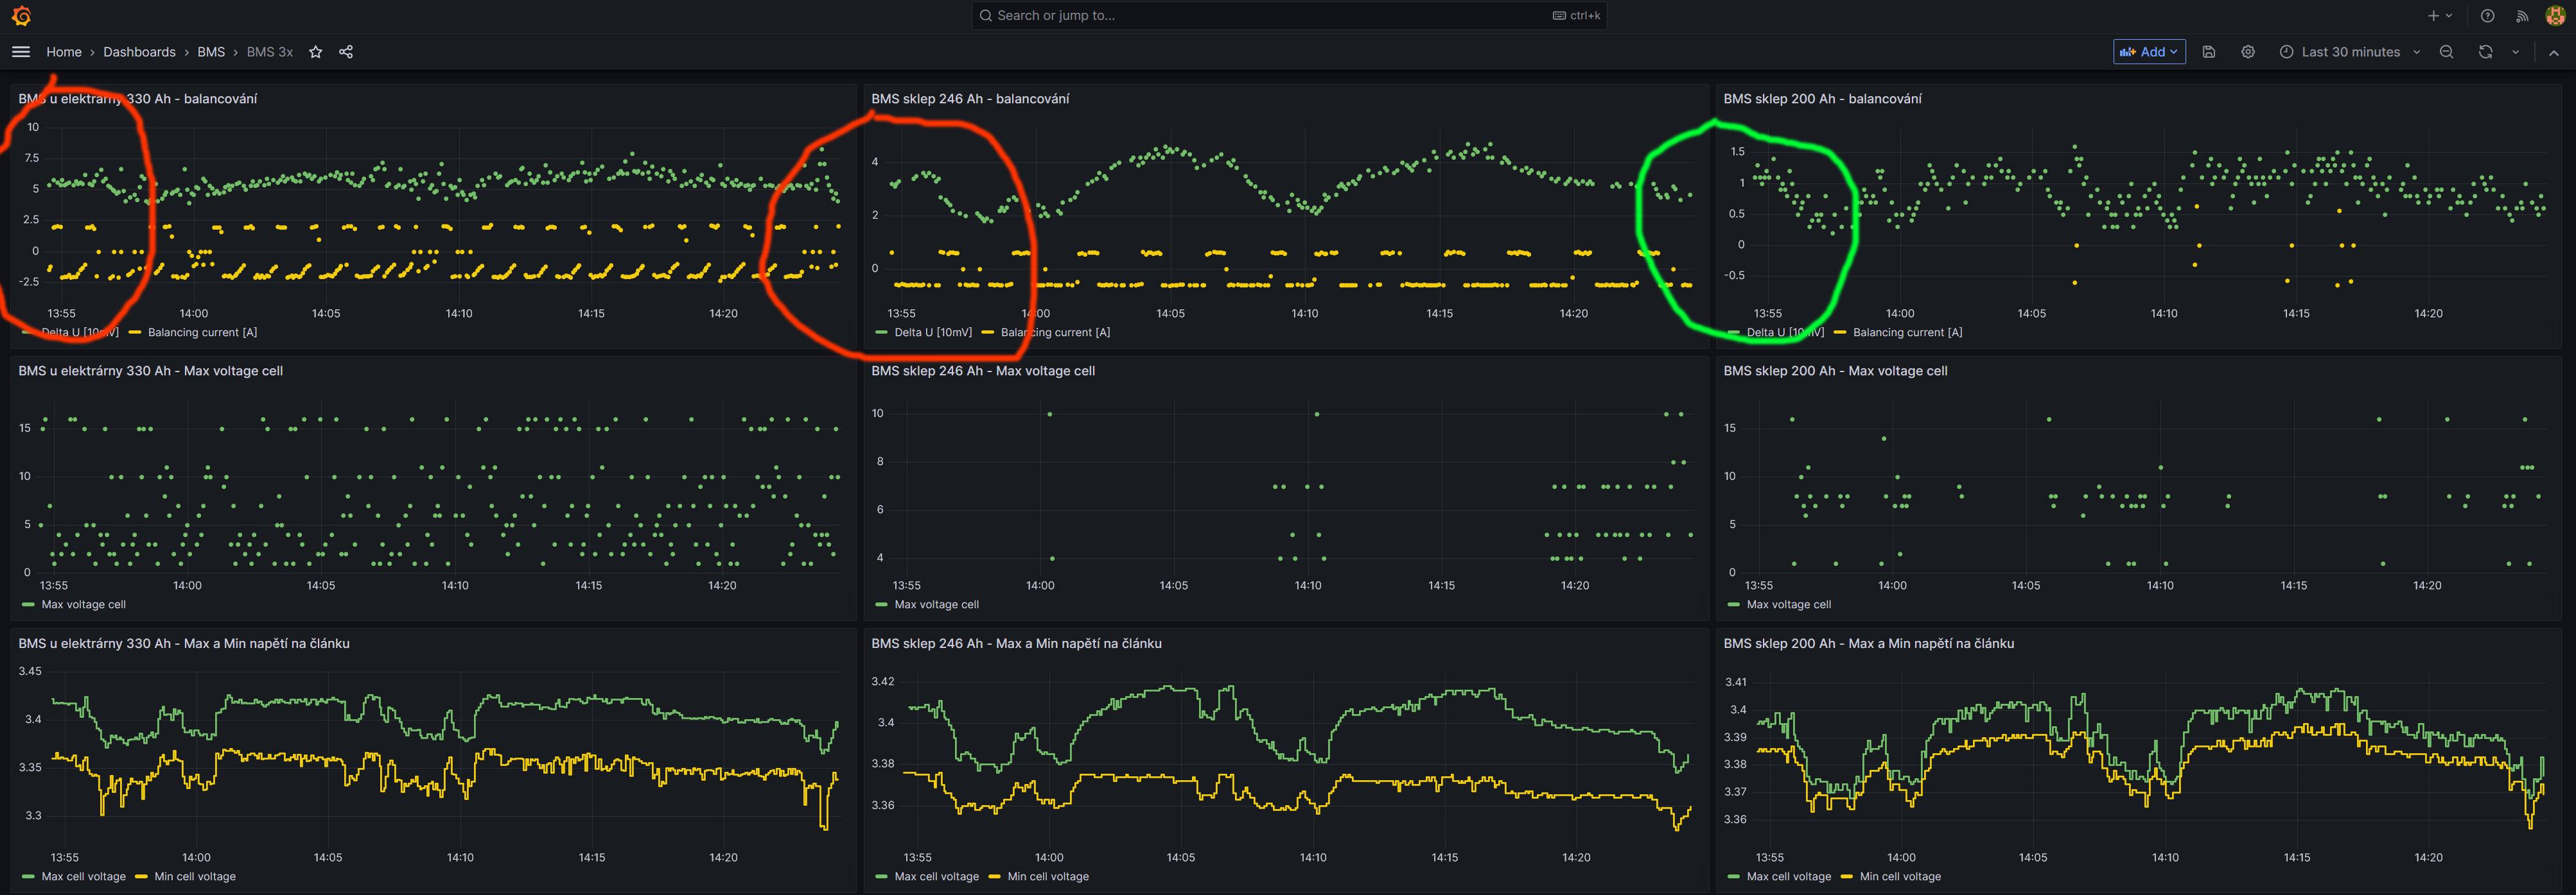Image resolution: width=2576 pixels, height=895 pixels.
Task: Go to Dashboards breadcrumb
Action: tap(139, 52)
